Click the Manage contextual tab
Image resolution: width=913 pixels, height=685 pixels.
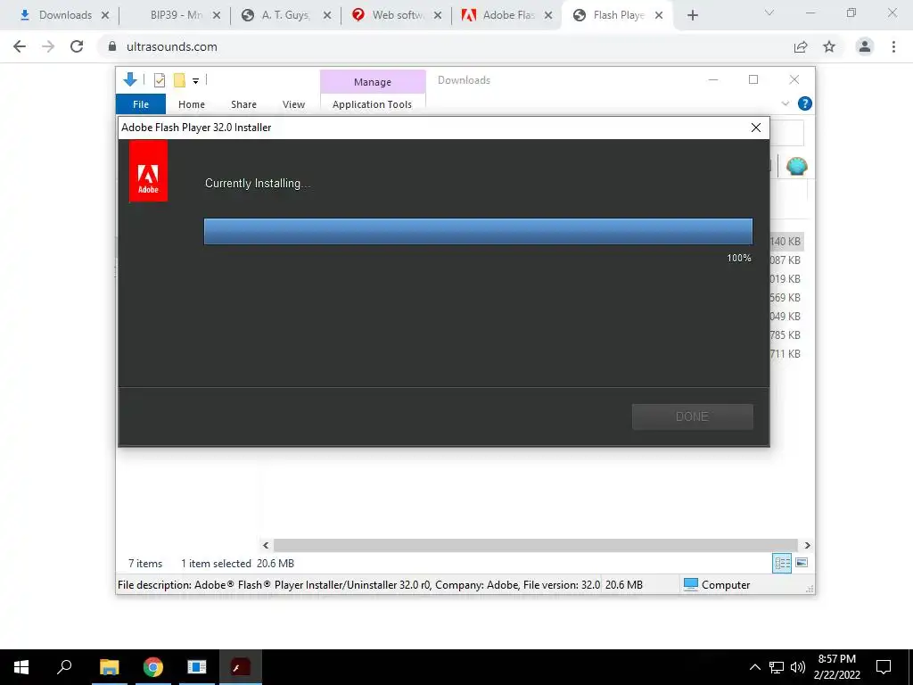pyautogui.click(x=373, y=82)
